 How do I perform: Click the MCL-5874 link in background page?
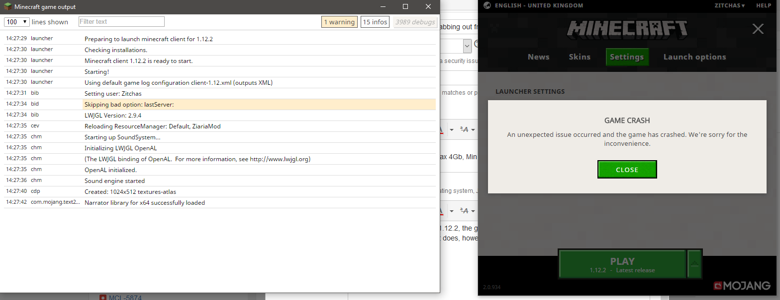tap(125, 298)
